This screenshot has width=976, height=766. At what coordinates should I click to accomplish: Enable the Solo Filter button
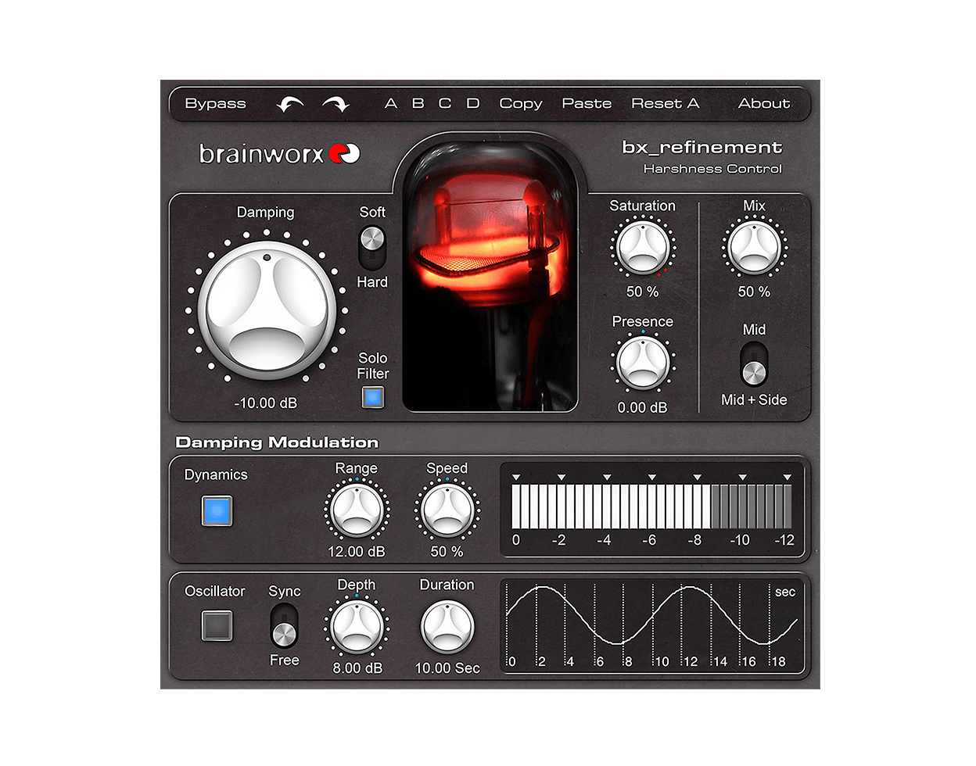tap(373, 397)
